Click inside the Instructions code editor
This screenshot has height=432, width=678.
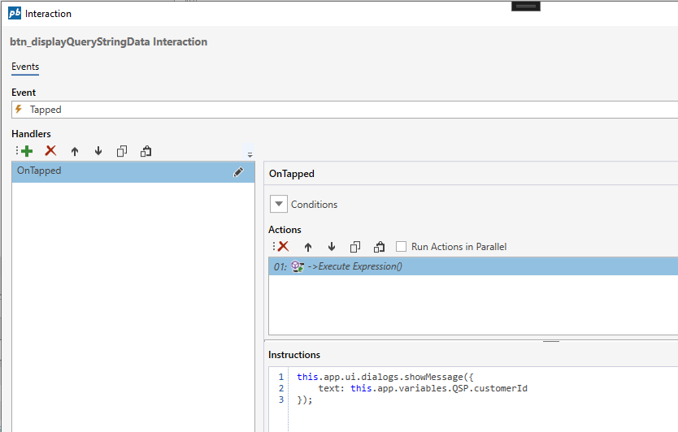pyautogui.click(x=480, y=406)
